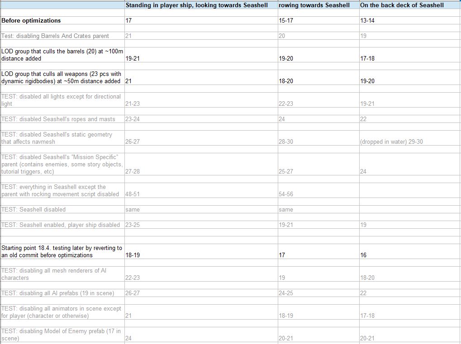Click the 'disabling all AI prefabs' cell
Screen dimensions: 461x344
57,293
